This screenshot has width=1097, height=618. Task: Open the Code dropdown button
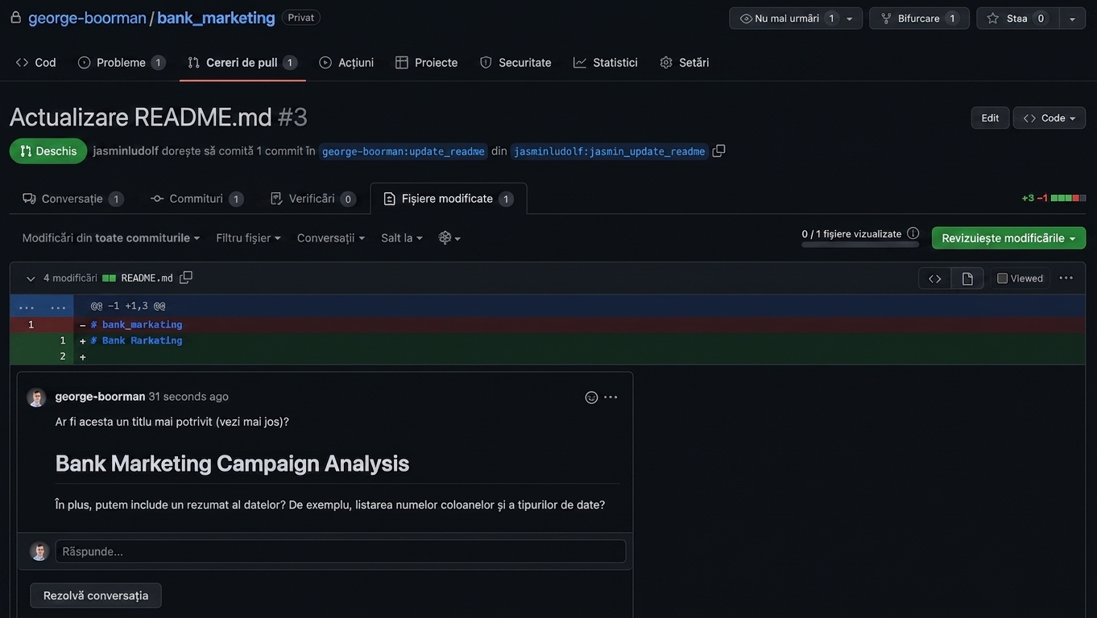pyautogui.click(x=1049, y=118)
